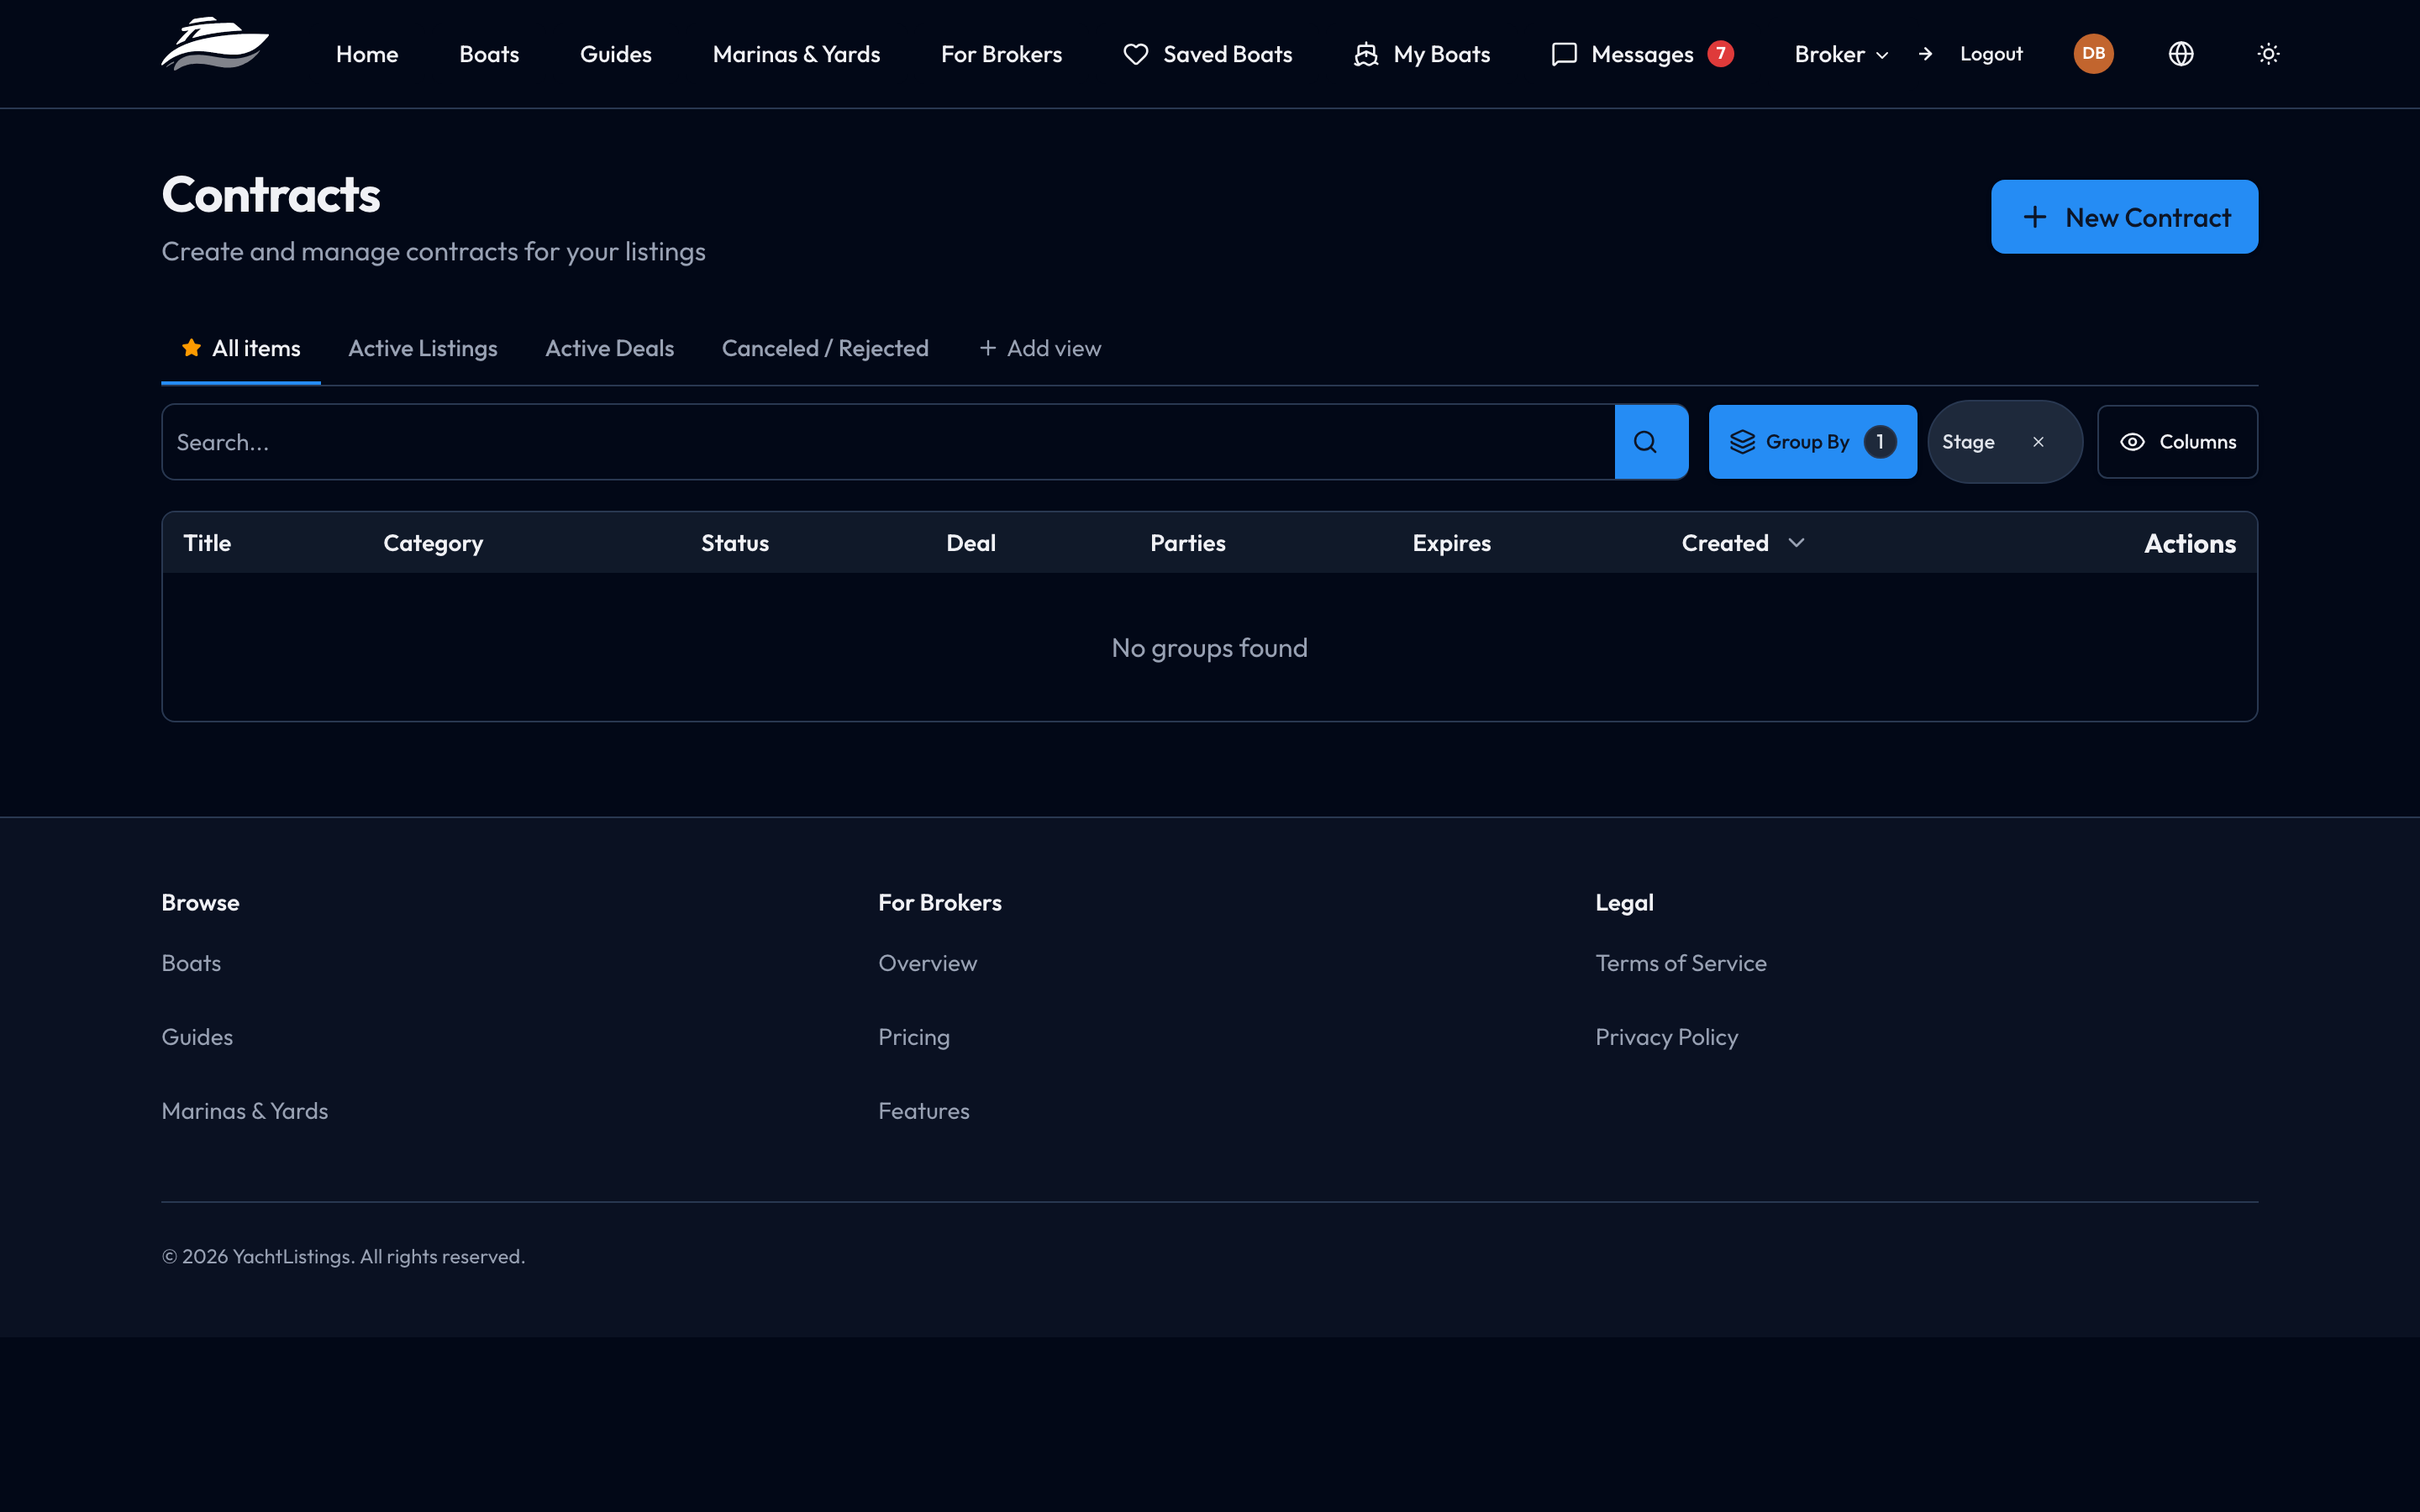Click the Category column header
The height and width of the screenshot is (1512, 2420).
(433, 543)
